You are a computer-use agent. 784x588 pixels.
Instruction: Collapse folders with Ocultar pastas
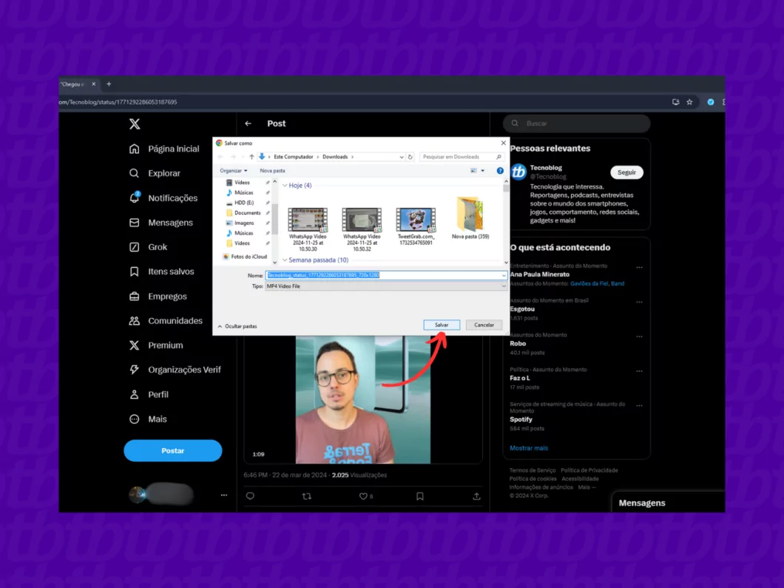click(x=237, y=326)
